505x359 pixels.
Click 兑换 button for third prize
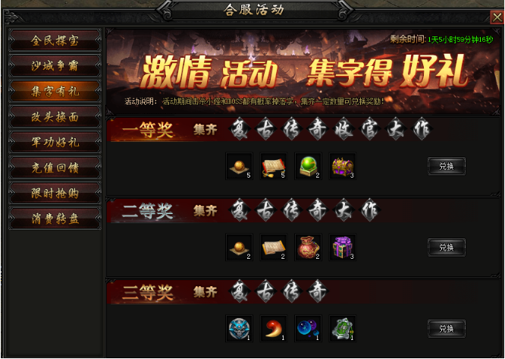(x=447, y=329)
